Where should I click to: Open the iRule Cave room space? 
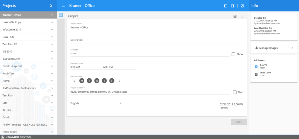click(x=274, y=74)
